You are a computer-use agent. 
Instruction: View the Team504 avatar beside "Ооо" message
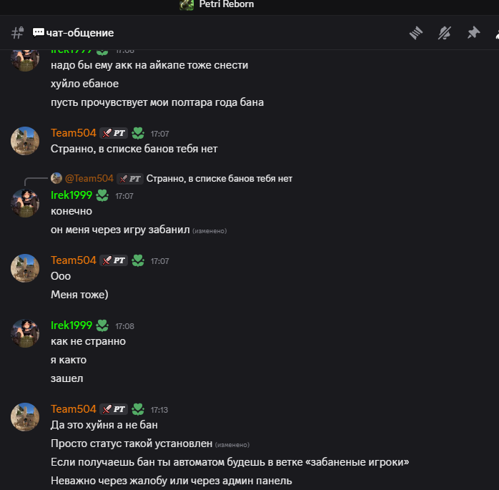pyautogui.click(x=25, y=268)
